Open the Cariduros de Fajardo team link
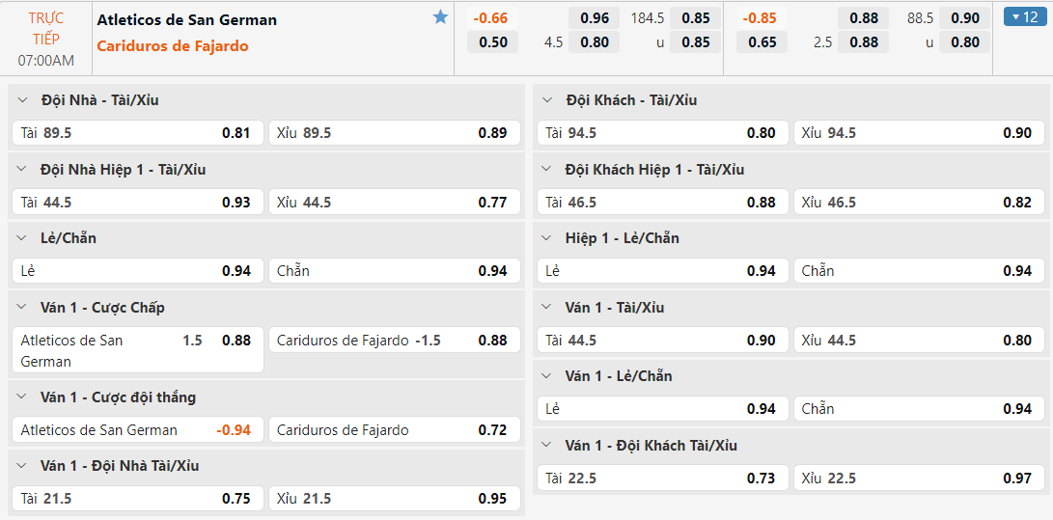This screenshot has width=1053, height=520. pyautogui.click(x=173, y=46)
